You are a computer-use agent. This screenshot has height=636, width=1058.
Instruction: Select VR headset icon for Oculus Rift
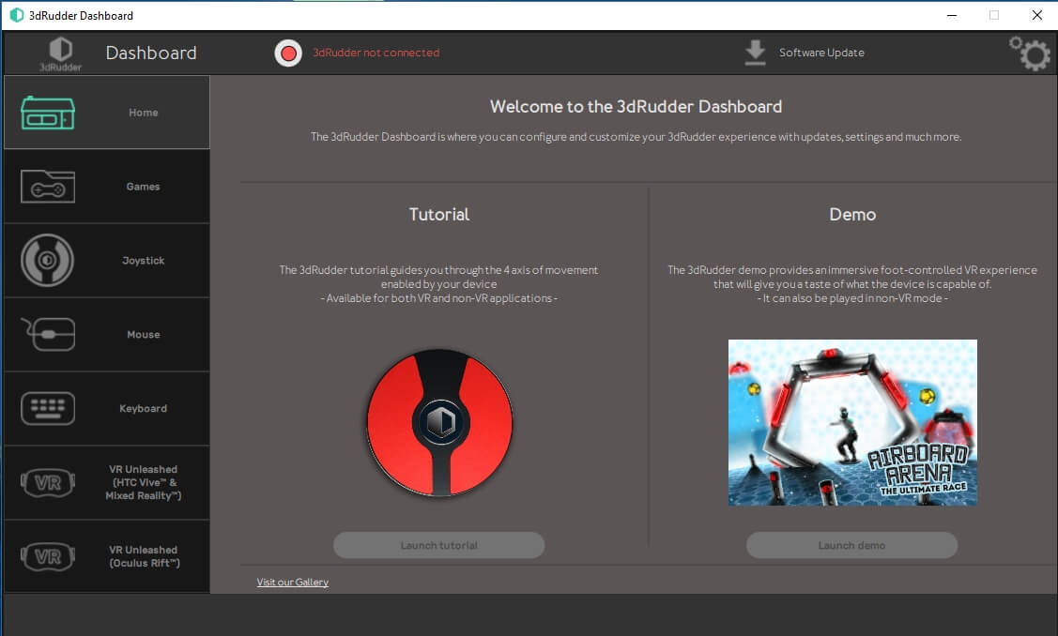[x=48, y=556]
